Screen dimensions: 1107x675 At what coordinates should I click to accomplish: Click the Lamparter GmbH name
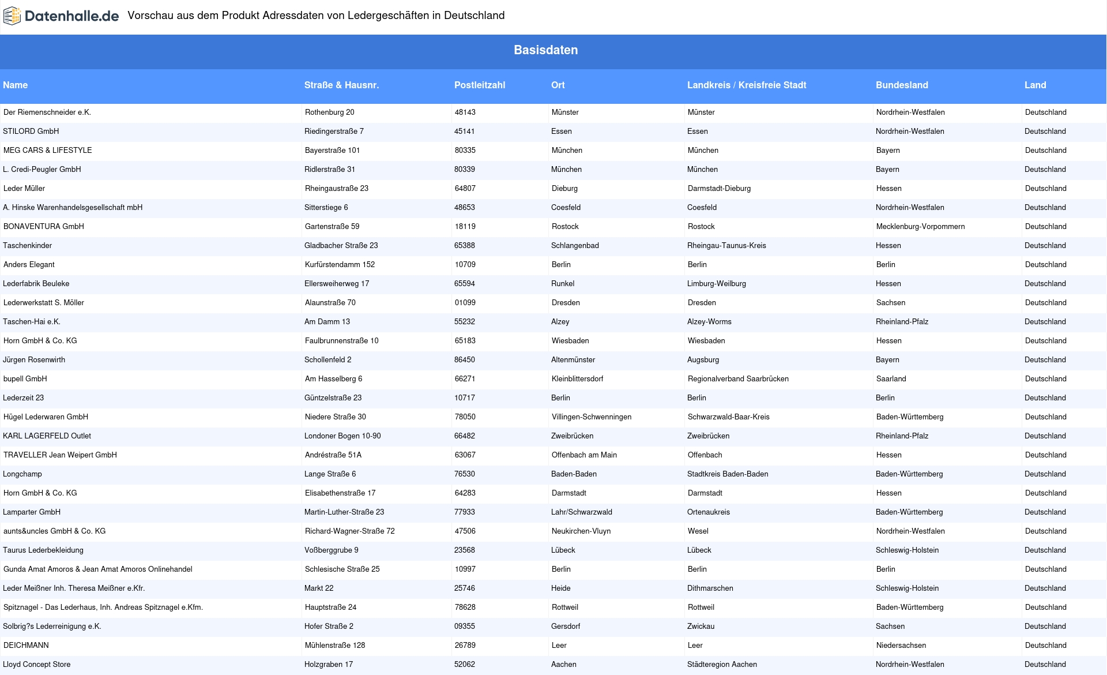click(32, 512)
